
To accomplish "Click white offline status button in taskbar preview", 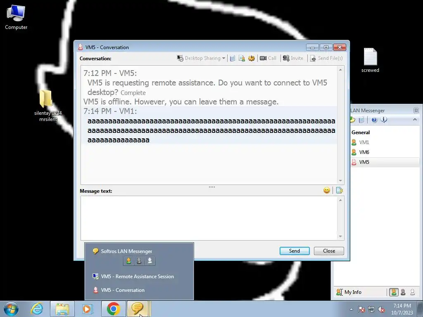I will (150, 261).
